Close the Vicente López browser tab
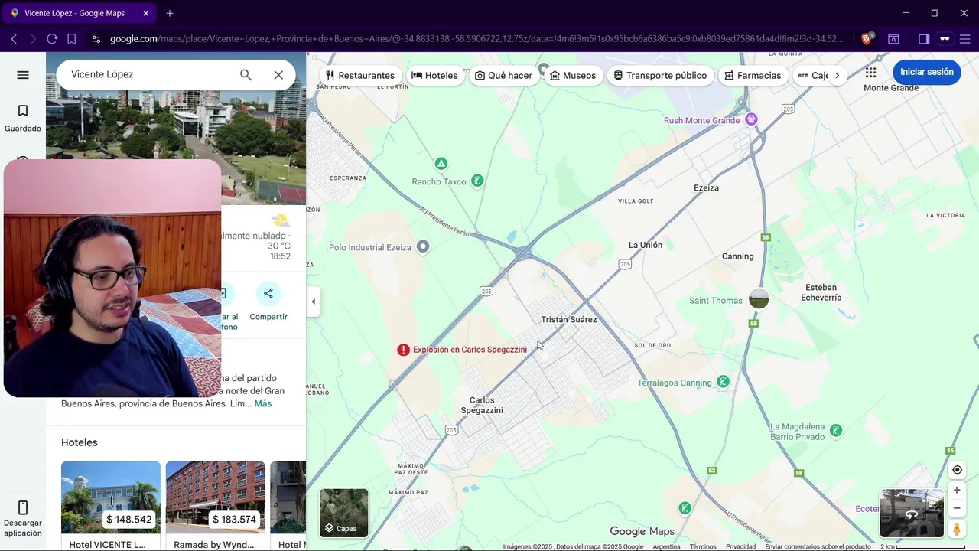This screenshot has width=979, height=551. pyautogui.click(x=146, y=13)
